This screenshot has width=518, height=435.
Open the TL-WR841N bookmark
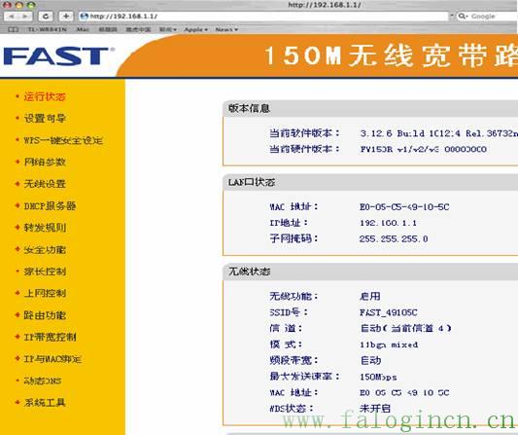click(x=48, y=29)
